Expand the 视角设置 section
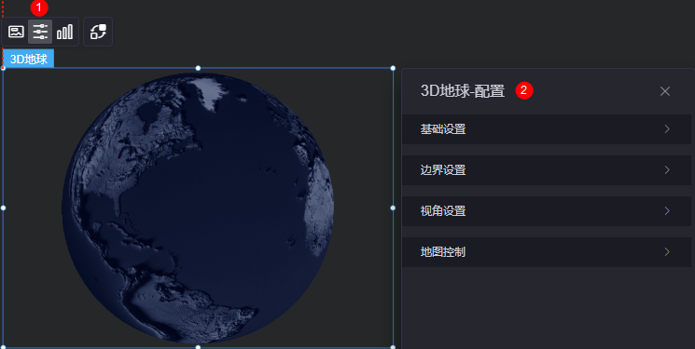Image resolution: width=695 pixels, height=349 pixels. tap(547, 211)
